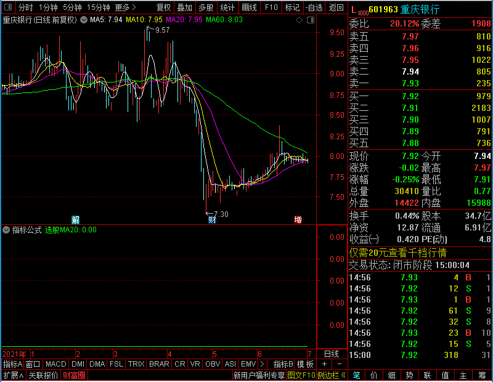Toggle the side panel icon in chart header
The height and width of the screenshot is (382, 493).
point(311,20)
